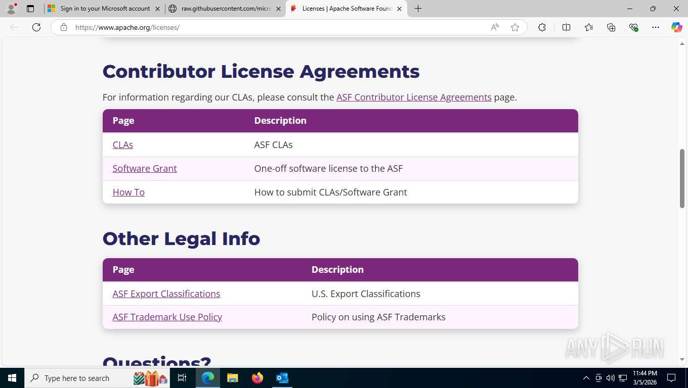Click the Other Legal Info heading
The height and width of the screenshot is (388, 688).
click(x=181, y=238)
